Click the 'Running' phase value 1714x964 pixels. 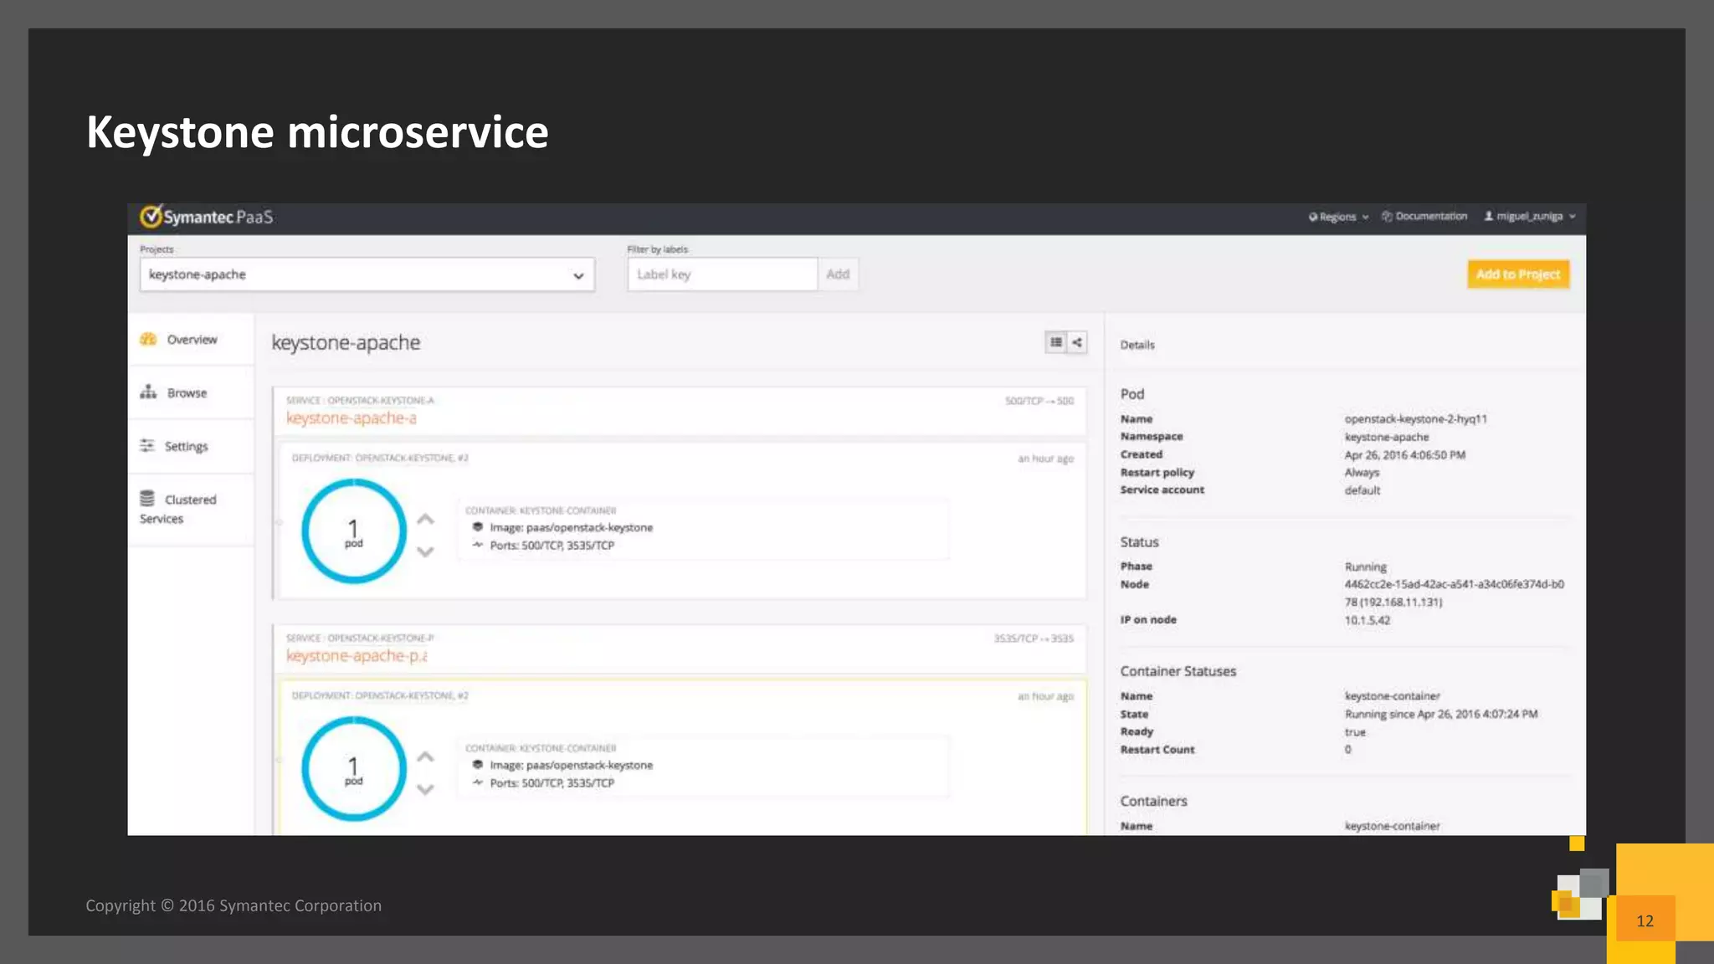(1366, 567)
